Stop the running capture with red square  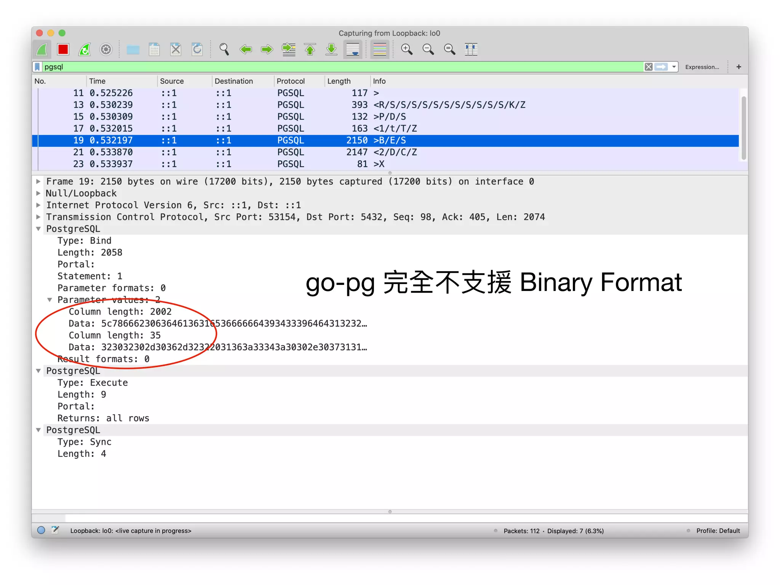(63, 50)
